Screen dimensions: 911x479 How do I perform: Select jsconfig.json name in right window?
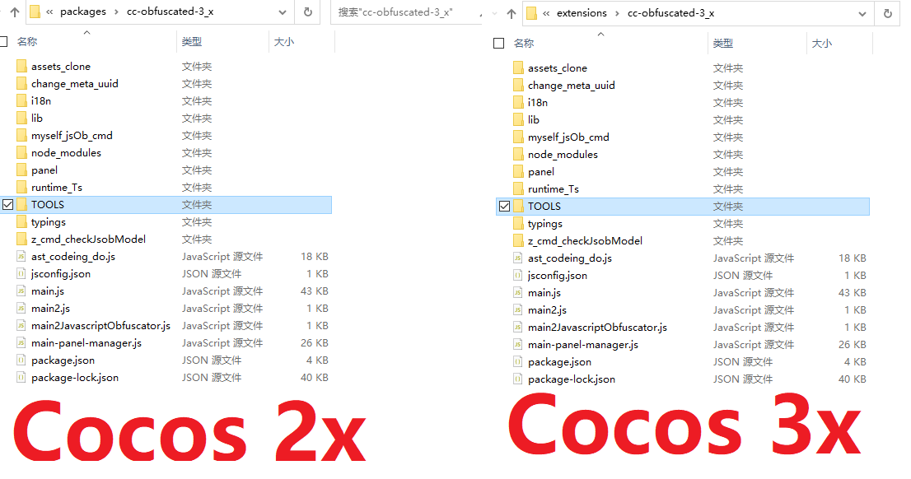pyautogui.click(x=557, y=275)
